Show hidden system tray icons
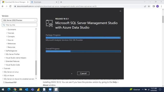Screen dimensions: 164x92 143,89
